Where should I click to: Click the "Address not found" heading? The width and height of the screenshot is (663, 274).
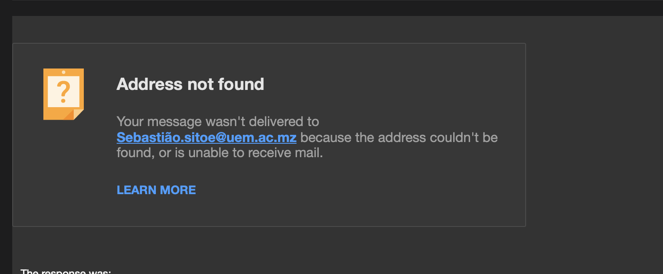coord(190,84)
